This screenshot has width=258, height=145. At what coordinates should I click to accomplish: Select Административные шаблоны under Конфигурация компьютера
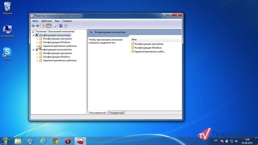pos(60,46)
